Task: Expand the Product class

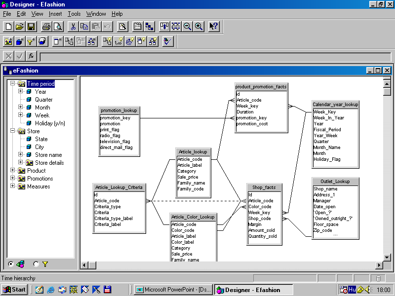Action: 13,170
